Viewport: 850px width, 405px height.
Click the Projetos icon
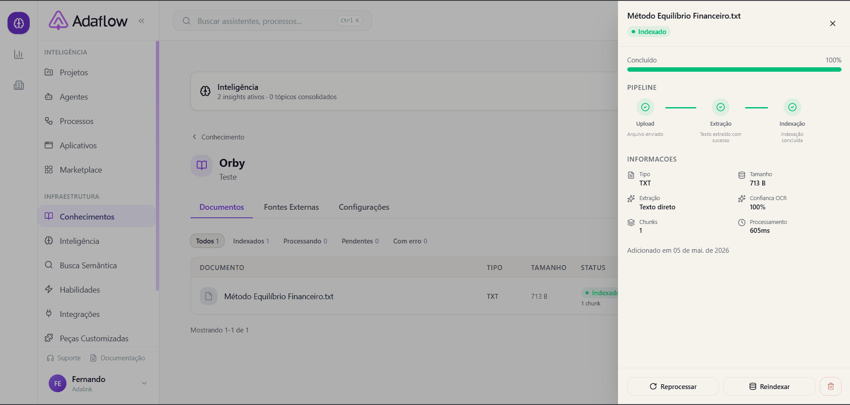(x=49, y=72)
